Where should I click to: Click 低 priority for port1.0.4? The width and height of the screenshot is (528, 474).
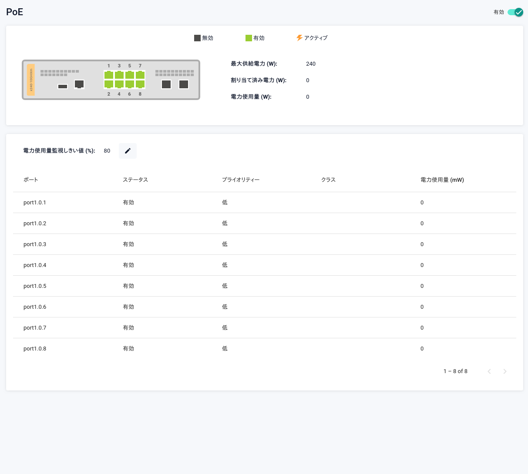225,265
